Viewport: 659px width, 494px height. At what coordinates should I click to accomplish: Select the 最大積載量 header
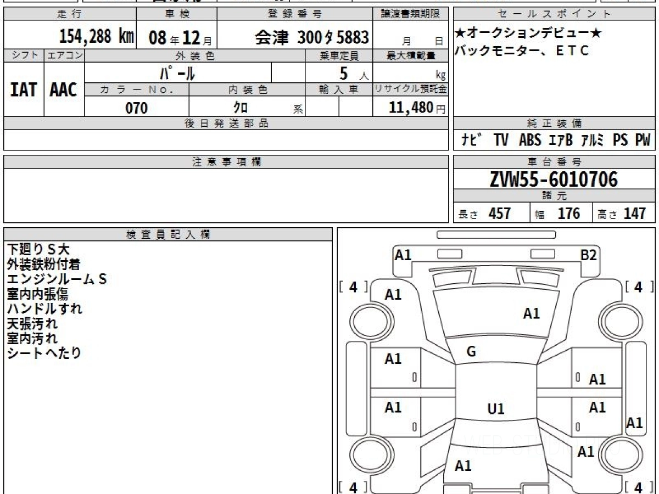pos(411,55)
